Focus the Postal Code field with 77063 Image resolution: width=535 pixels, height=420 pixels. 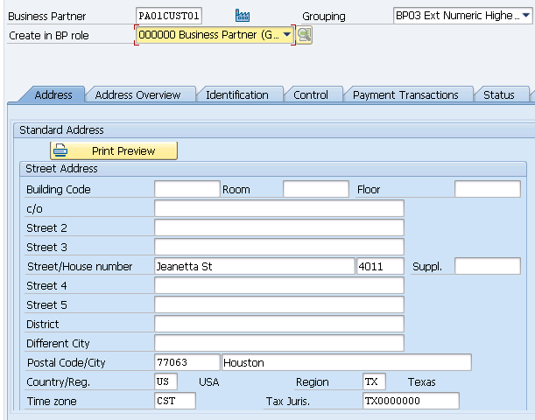(187, 362)
